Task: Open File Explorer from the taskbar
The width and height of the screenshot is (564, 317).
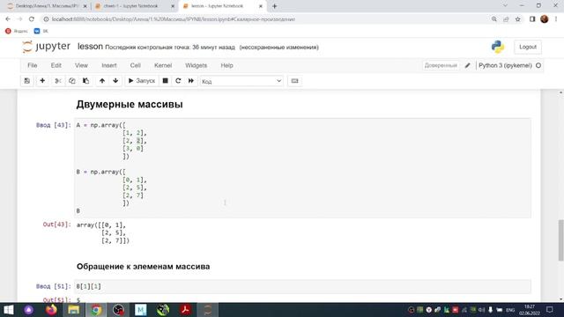Action: (73, 310)
